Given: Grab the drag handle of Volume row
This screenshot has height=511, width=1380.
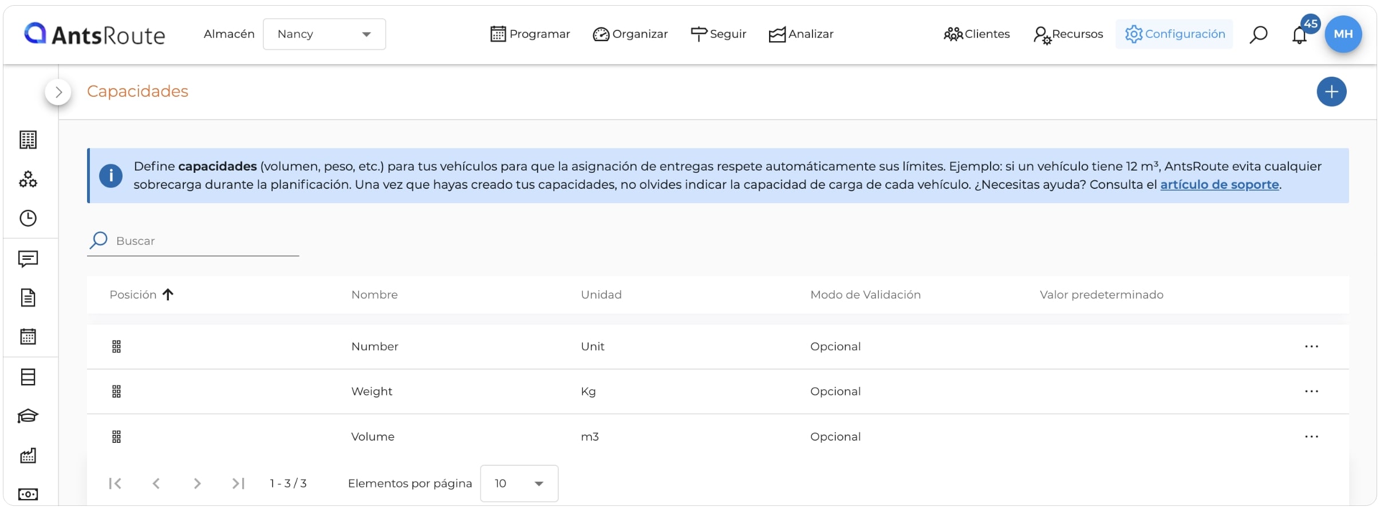Looking at the screenshot, I should coord(116,437).
